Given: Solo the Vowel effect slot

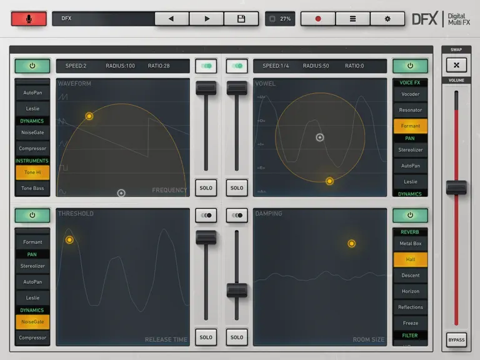Looking at the screenshot, I should (x=237, y=187).
